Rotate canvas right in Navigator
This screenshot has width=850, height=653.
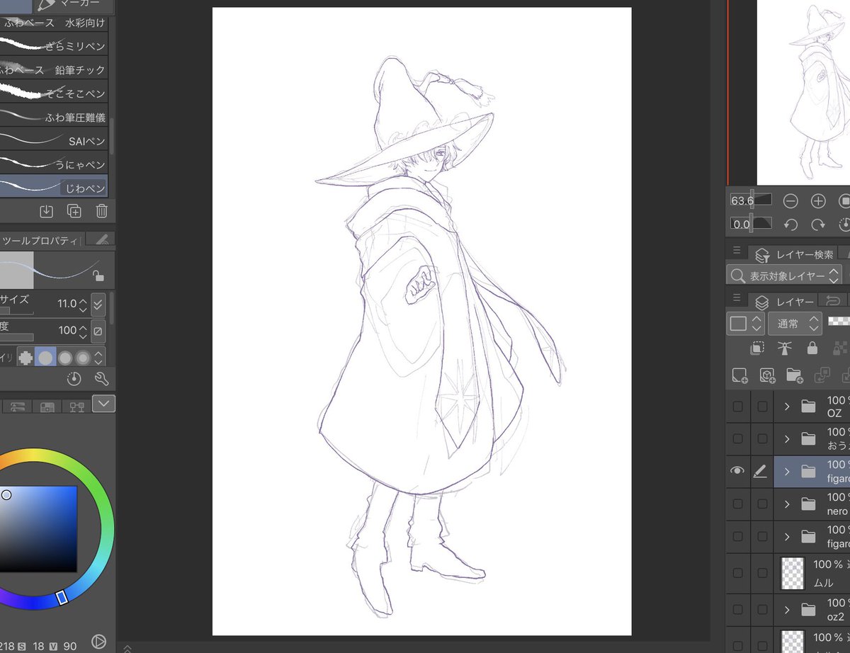click(818, 225)
